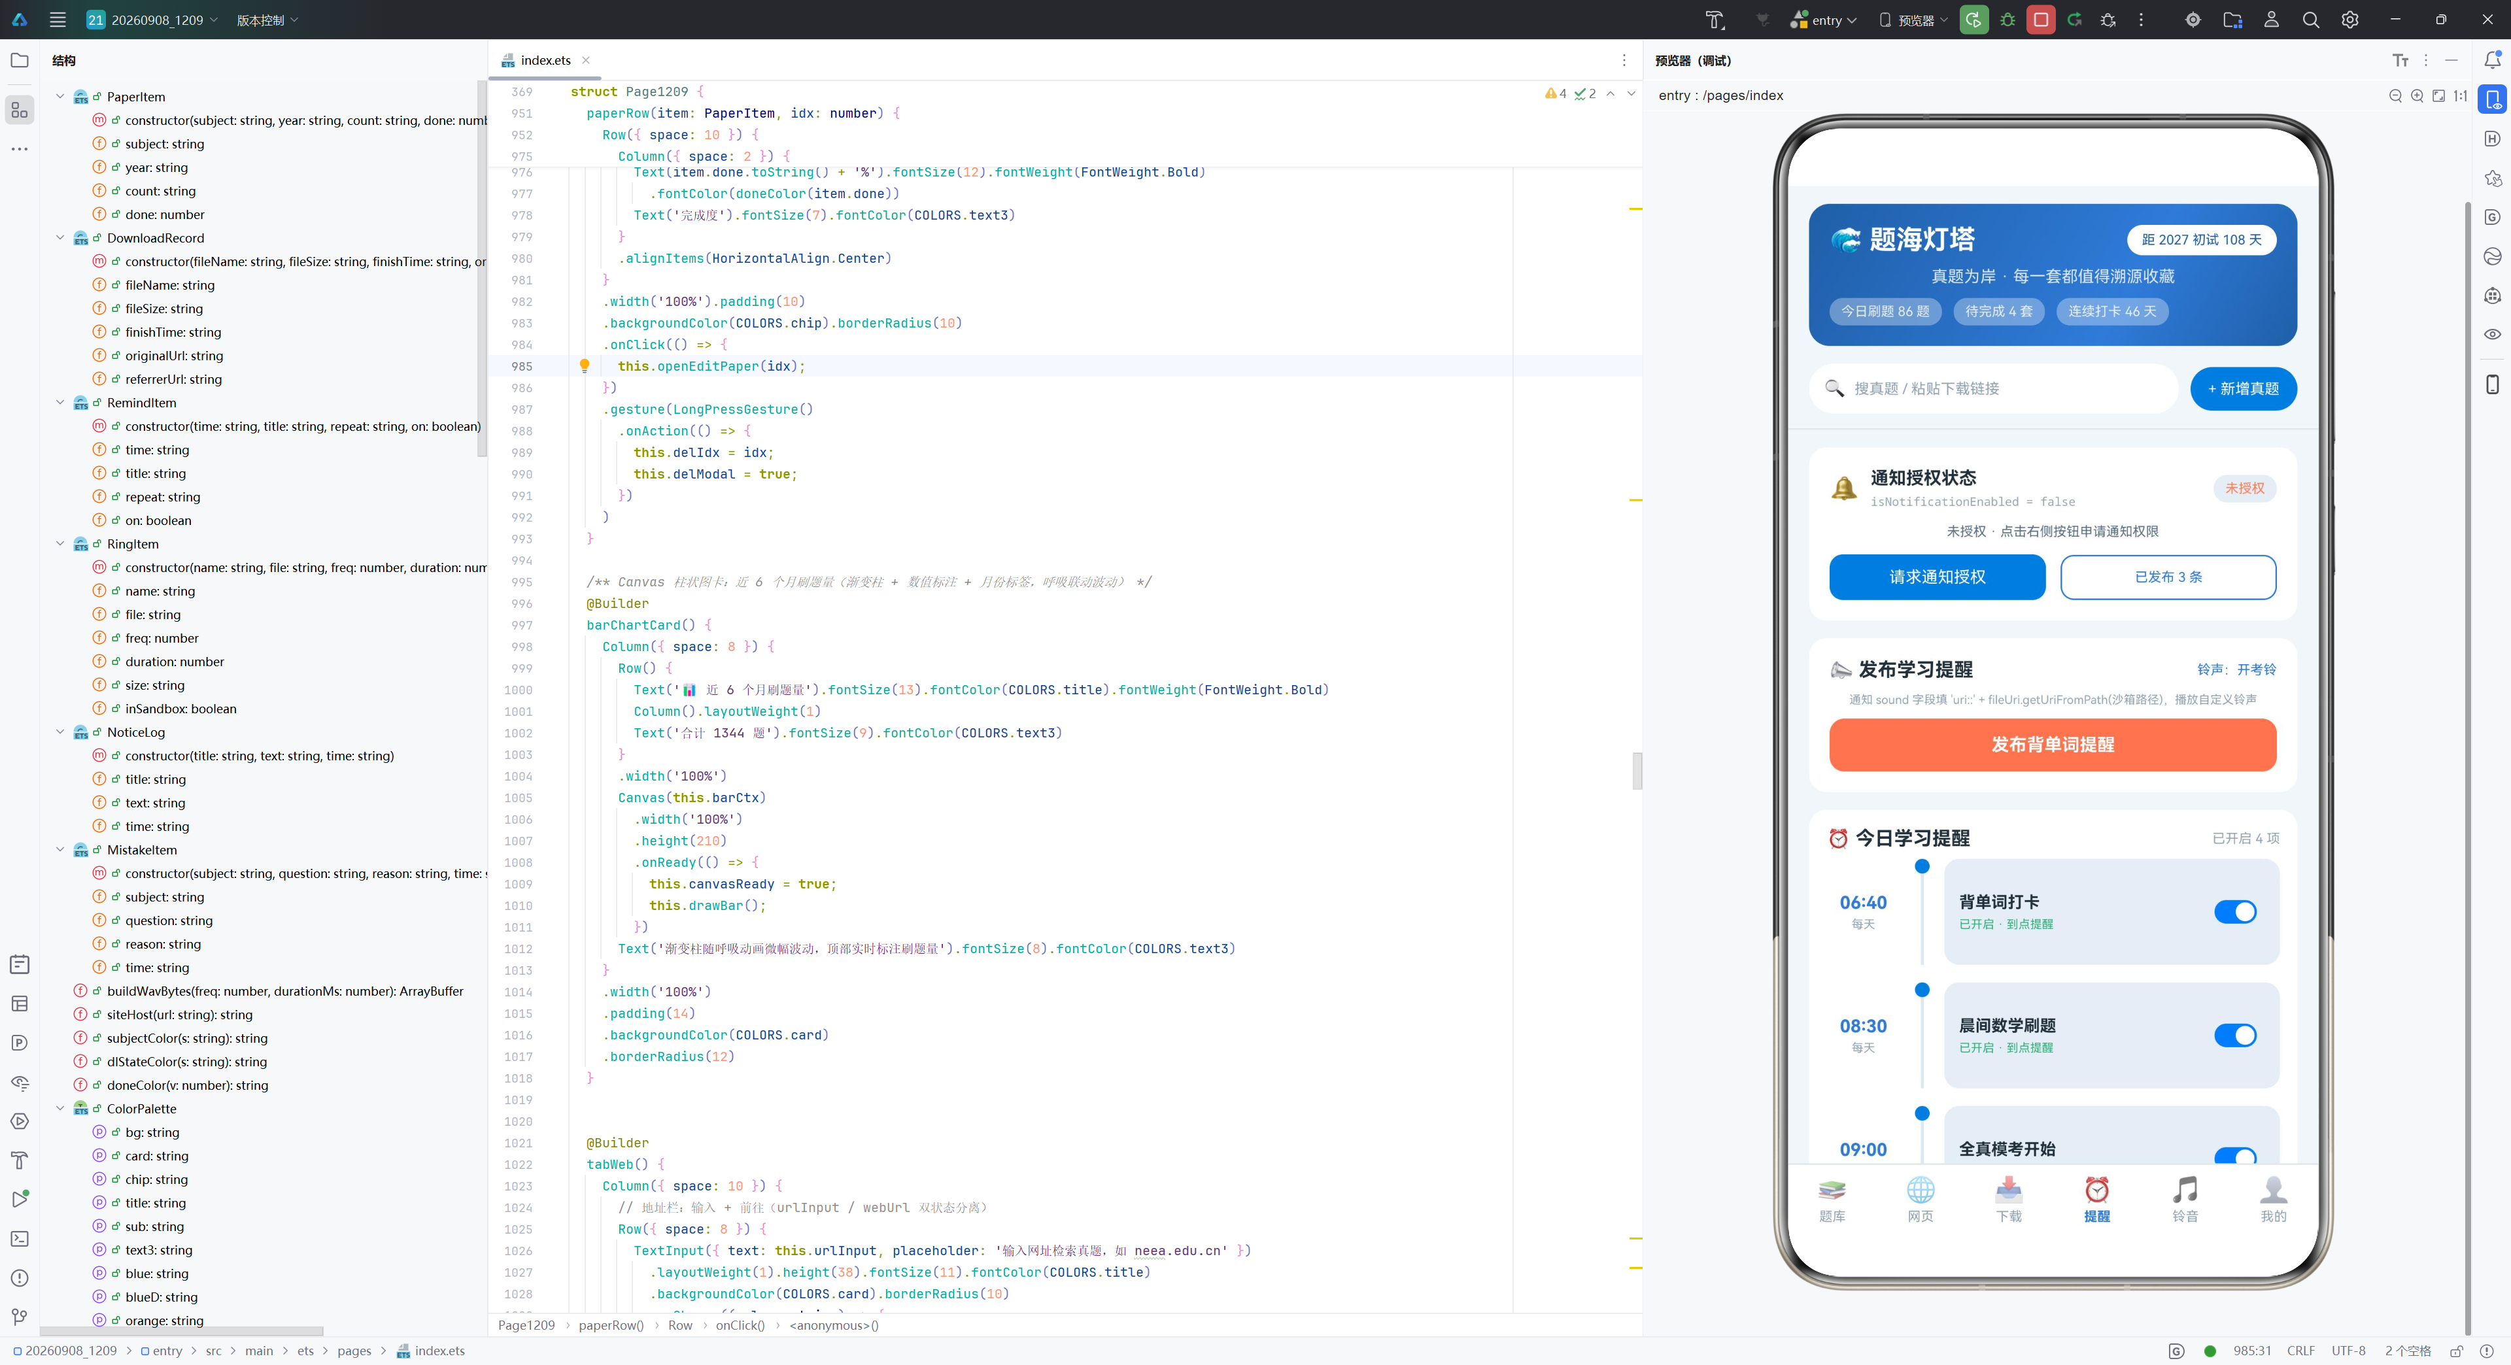Open the entry run configuration dropdown

click(1824, 20)
